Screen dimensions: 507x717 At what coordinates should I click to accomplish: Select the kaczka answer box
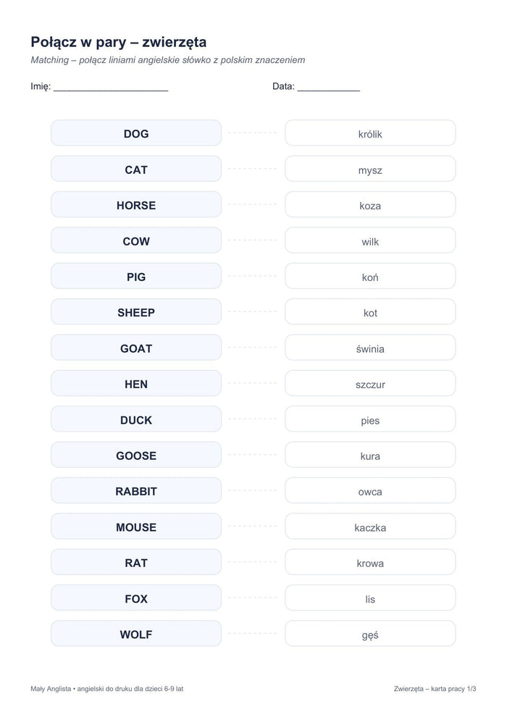pyautogui.click(x=370, y=527)
